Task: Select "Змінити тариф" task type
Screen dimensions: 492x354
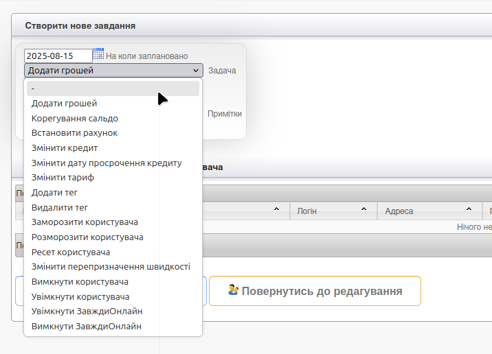Action: [63, 178]
